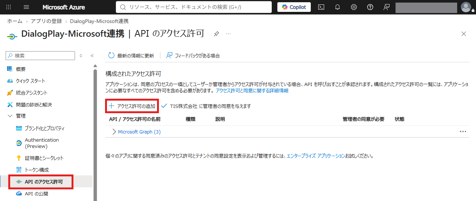Open the エンタープライズ アプリケーション link
The height and width of the screenshot is (201, 476).
point(316,156)
